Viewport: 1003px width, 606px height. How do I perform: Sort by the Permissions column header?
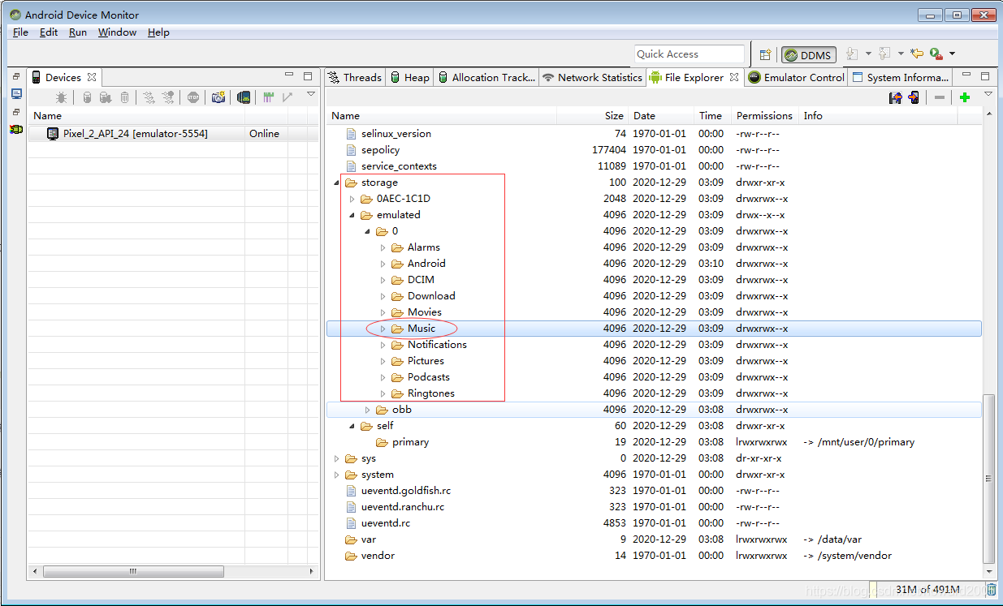point(764,116)
